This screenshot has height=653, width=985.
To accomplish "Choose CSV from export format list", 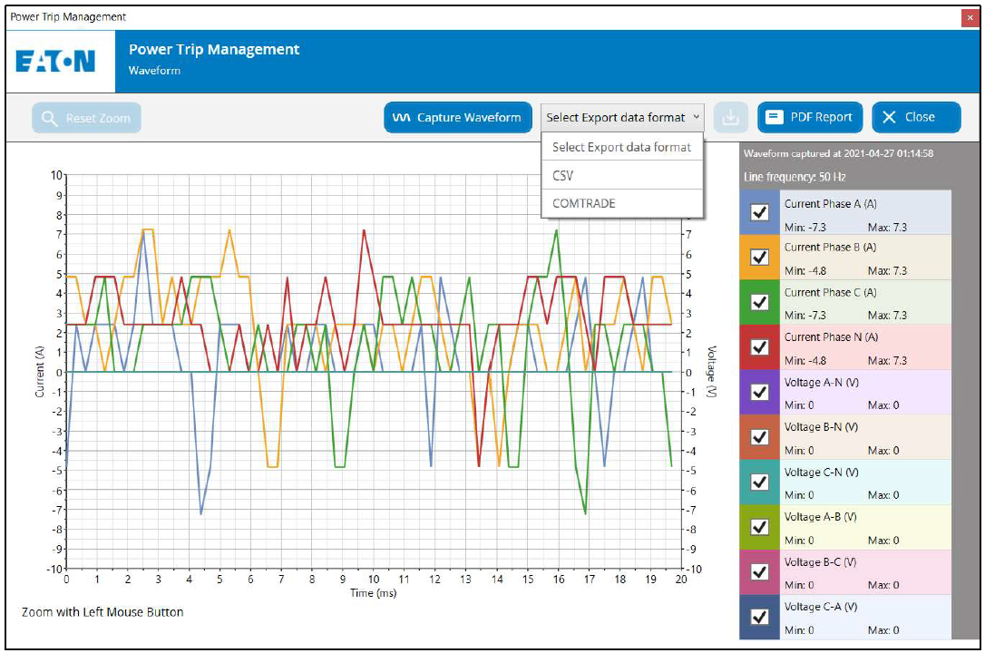I will coord(622,175).
